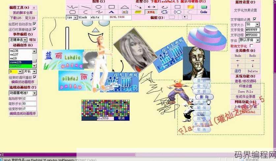Click the 运行 run button
The image size is (276, 161).
pyautogui.click(x=238, y=71)
